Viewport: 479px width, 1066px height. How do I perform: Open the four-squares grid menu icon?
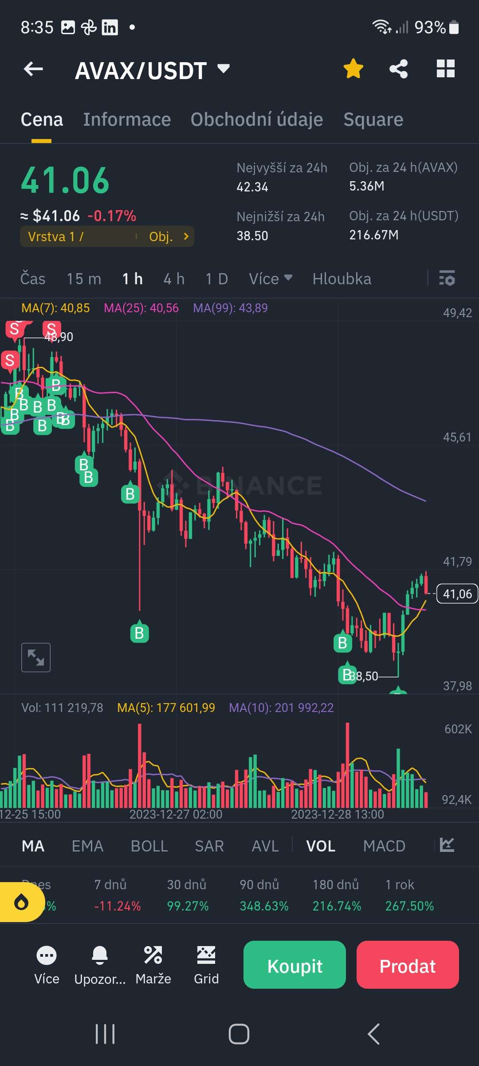445,69
